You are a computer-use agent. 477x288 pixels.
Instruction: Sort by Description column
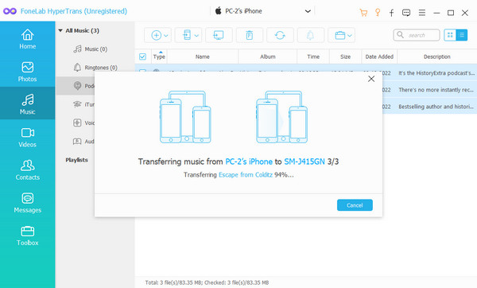437,56
